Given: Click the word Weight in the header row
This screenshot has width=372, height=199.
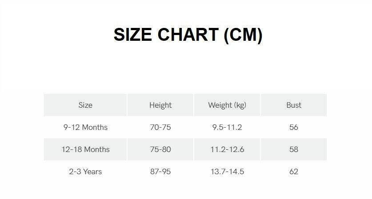Looking at the screenshot, I should point(219,105).
